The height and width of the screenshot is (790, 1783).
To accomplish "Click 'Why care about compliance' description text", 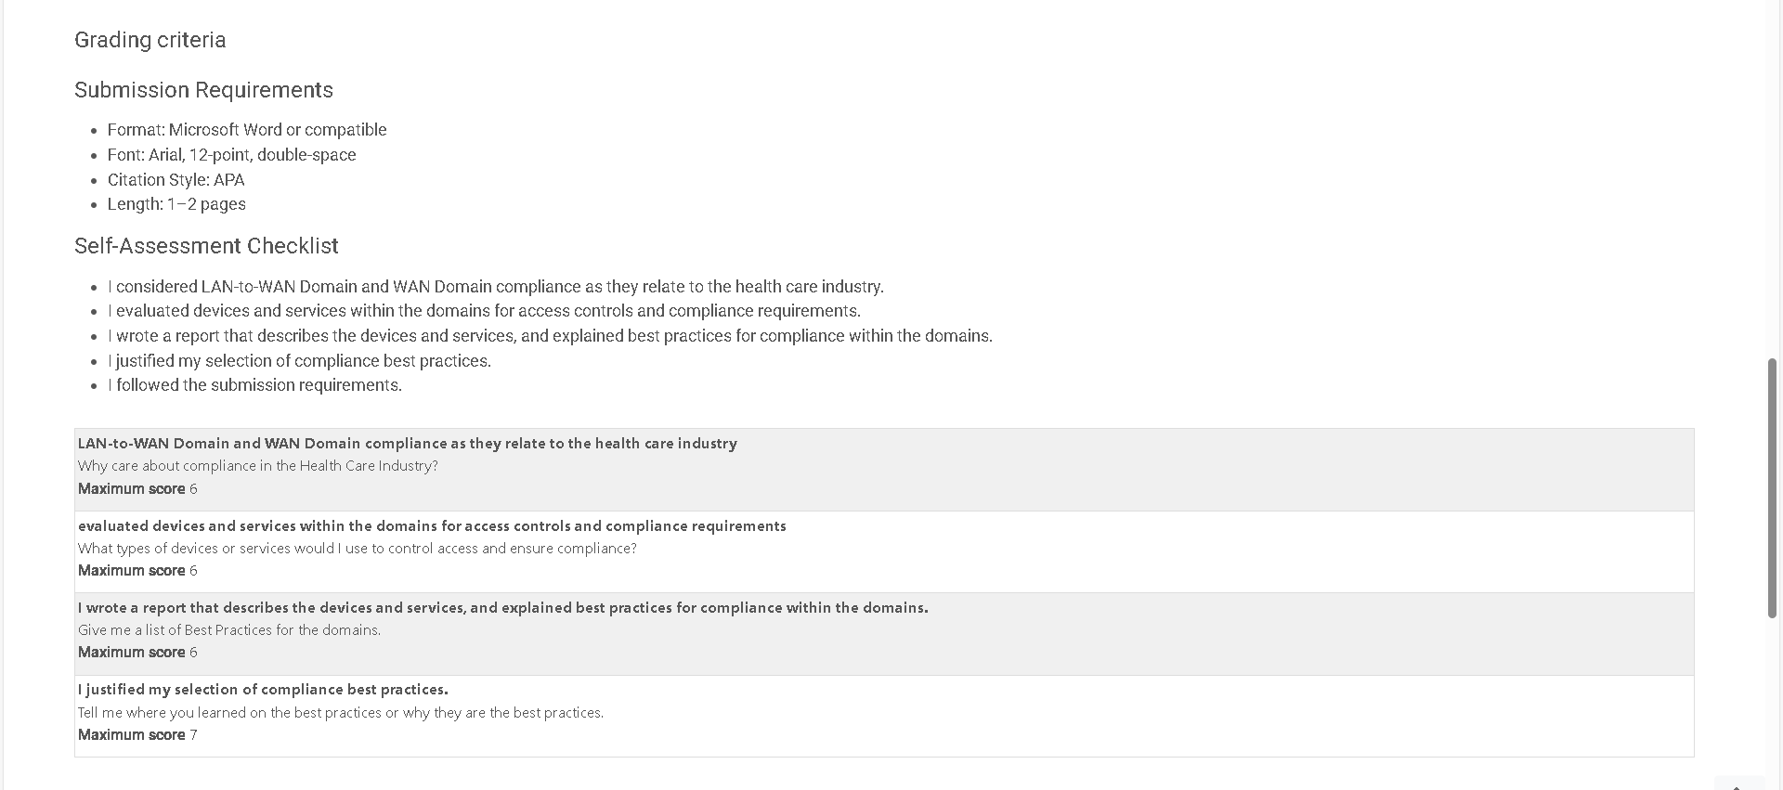I will point(258,466).
